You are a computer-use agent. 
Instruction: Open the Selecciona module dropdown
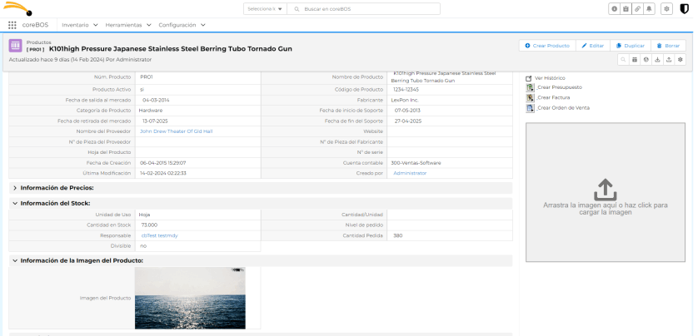(266, 8)
